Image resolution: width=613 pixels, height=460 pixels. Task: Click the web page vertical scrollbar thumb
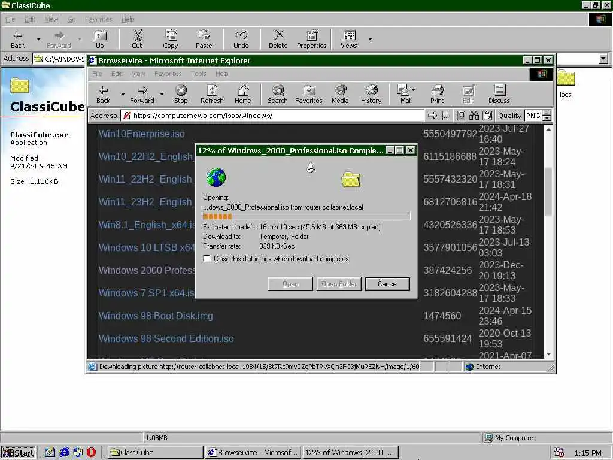point(548,192)
